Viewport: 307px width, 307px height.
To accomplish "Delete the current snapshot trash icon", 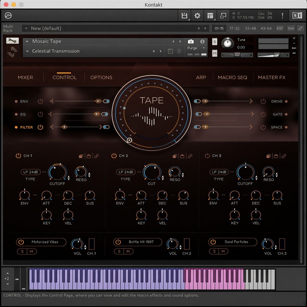I will pos(179,51).
